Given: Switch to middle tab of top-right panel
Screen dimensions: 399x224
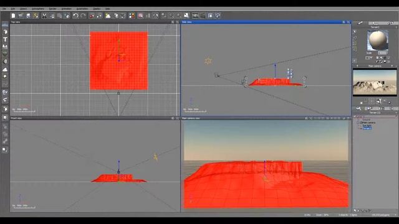Looking at the screenshot, I should click(x=375, y=23).
